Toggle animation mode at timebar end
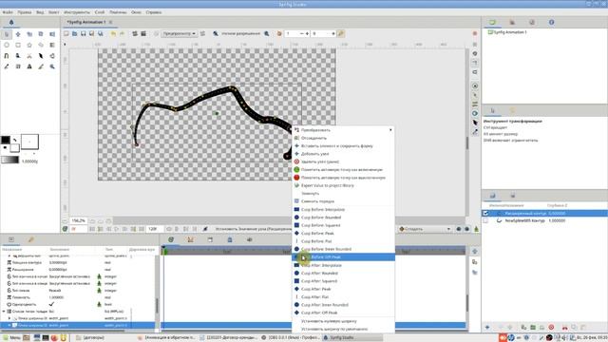Screen dimensions: 608x342 (476, 229)
